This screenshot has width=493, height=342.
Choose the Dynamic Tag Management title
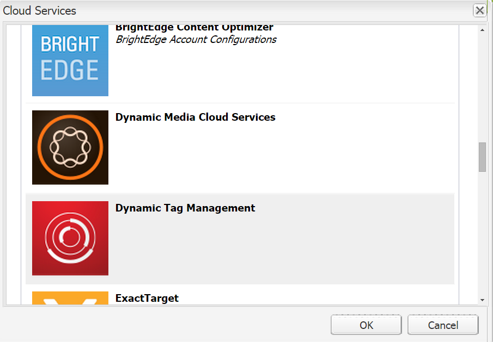[185, 208]
